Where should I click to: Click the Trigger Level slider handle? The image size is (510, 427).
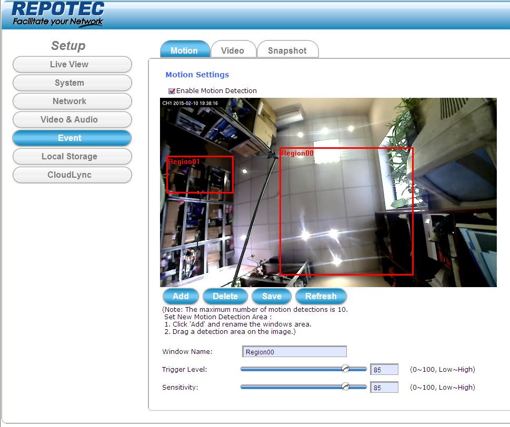click(345, 369)
